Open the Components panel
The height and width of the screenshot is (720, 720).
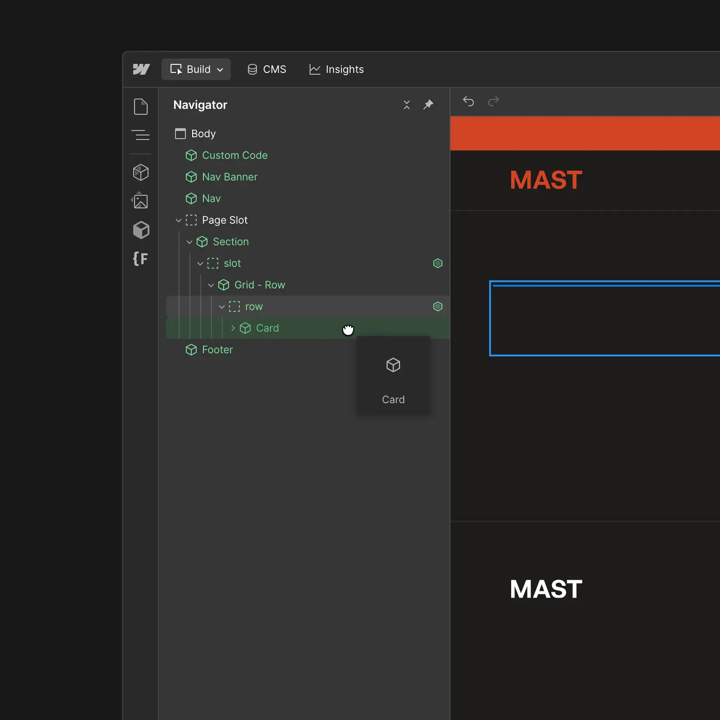pos(141,230)
